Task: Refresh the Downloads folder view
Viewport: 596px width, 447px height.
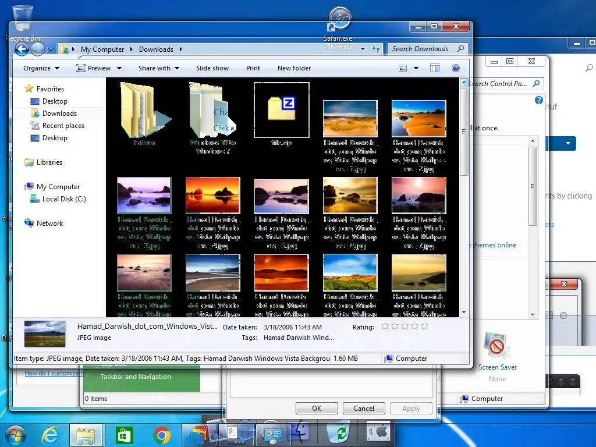Action: click(x=376, y=49)
